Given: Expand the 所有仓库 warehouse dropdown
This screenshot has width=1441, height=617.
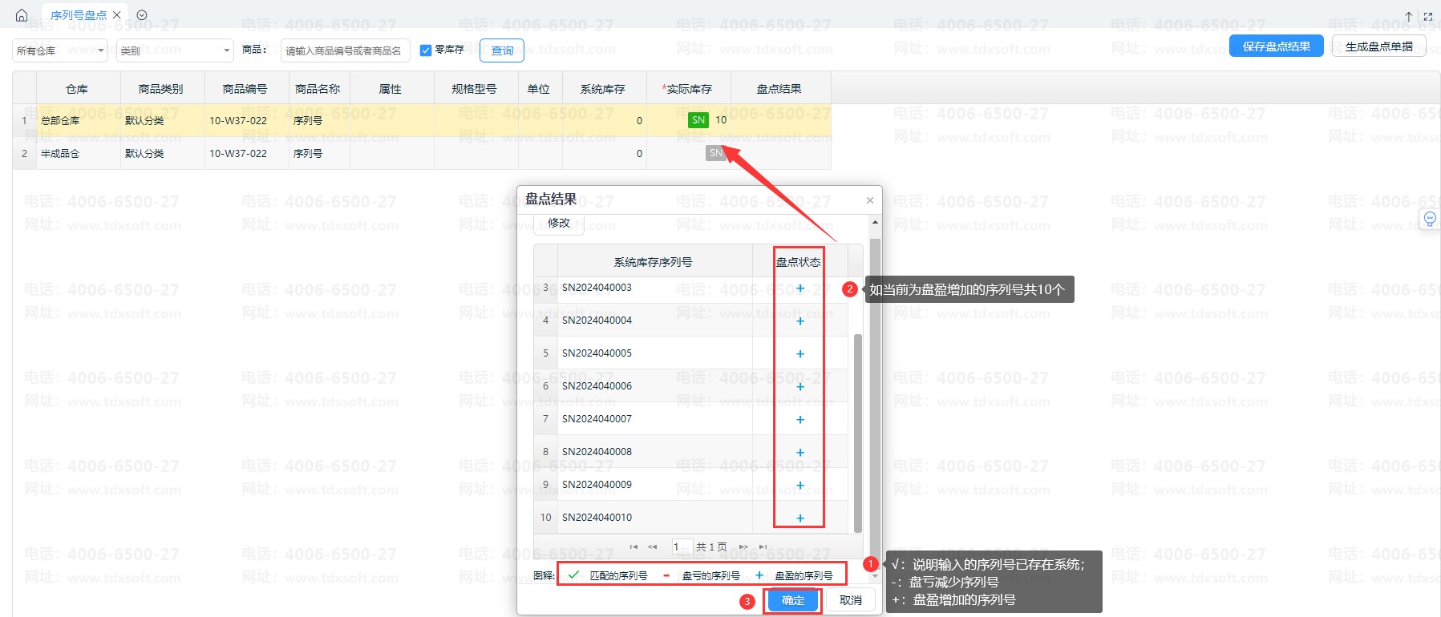Looking at the screenshot, I should click(60, 50).
